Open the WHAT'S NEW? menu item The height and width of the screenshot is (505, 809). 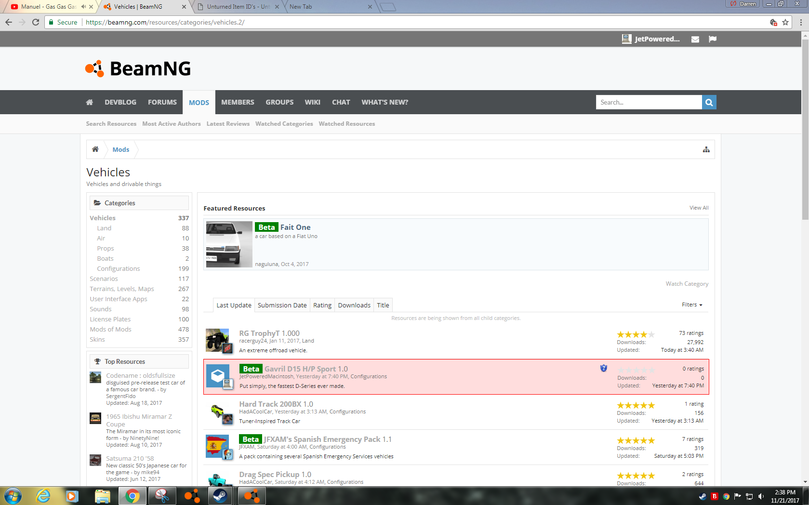pyautogui.click(x=385, y=102)
